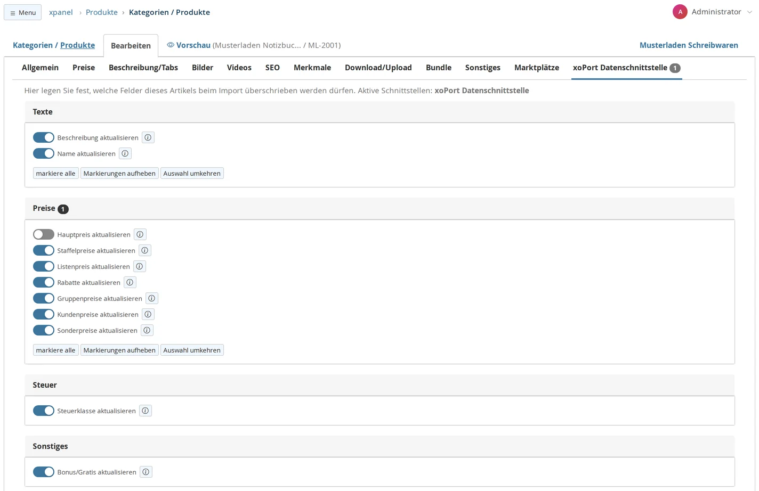Click the eye icon next to Vorschau
This screenshot has height=491, width=759.
pos(171,45)
